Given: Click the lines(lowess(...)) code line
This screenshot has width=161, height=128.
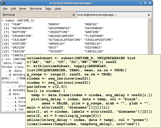Looking at the screenshot, I should pyautogui.click(x=83, y=124).
